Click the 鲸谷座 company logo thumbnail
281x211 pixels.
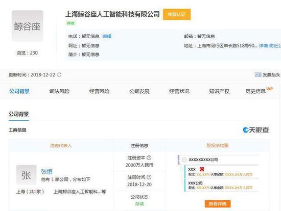[x=28, y=26]
